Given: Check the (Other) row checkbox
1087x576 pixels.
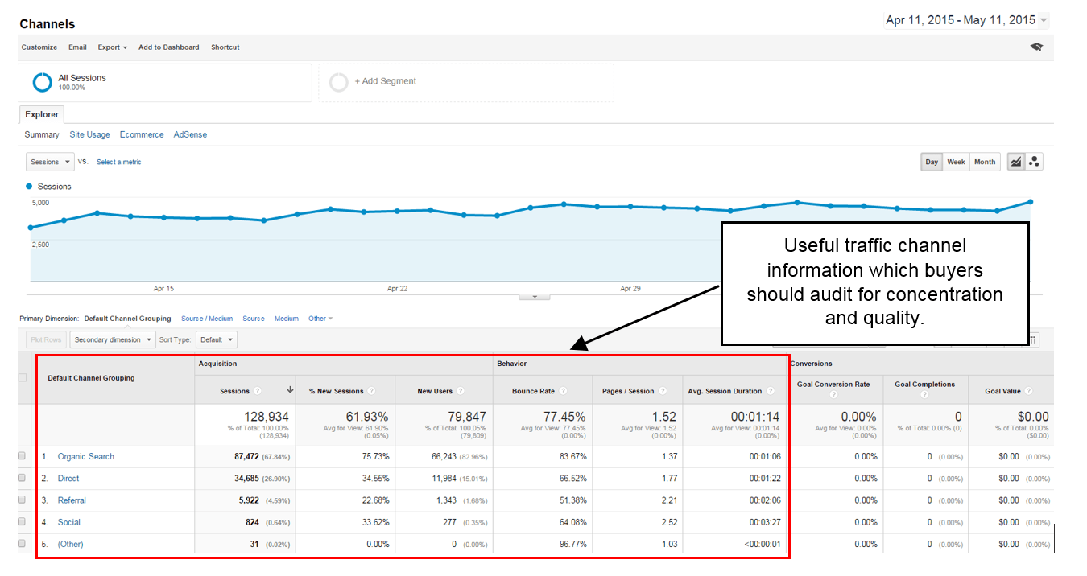Looking at the screenshot, I should pos(23,545).
